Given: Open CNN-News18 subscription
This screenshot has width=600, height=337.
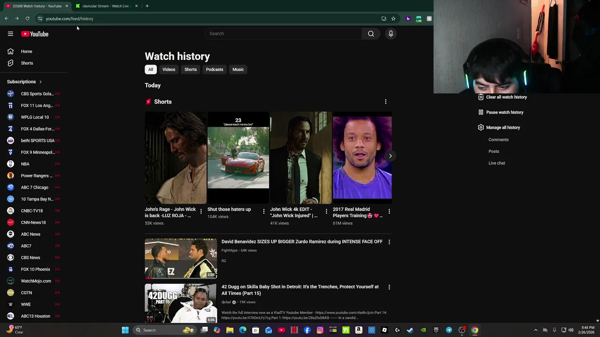Looking at the screenshot, I should coord(34,222).
